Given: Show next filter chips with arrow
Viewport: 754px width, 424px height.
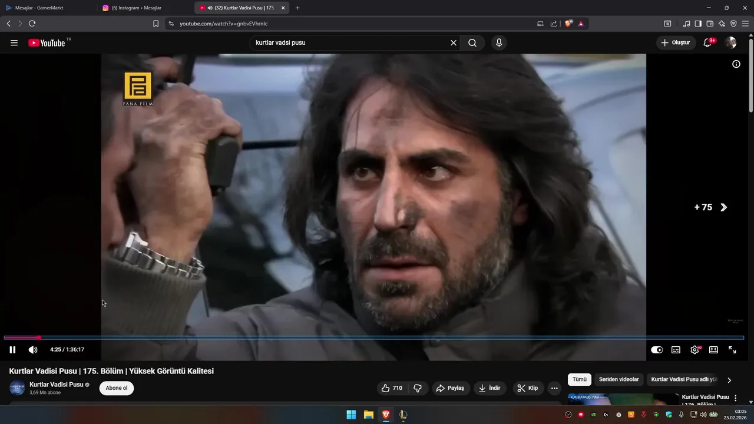Looking at the screenshot, I should [729, 380].
